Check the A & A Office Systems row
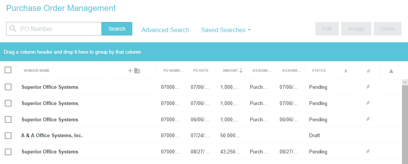This screenshot has height=164, width=408. [8, 135]
